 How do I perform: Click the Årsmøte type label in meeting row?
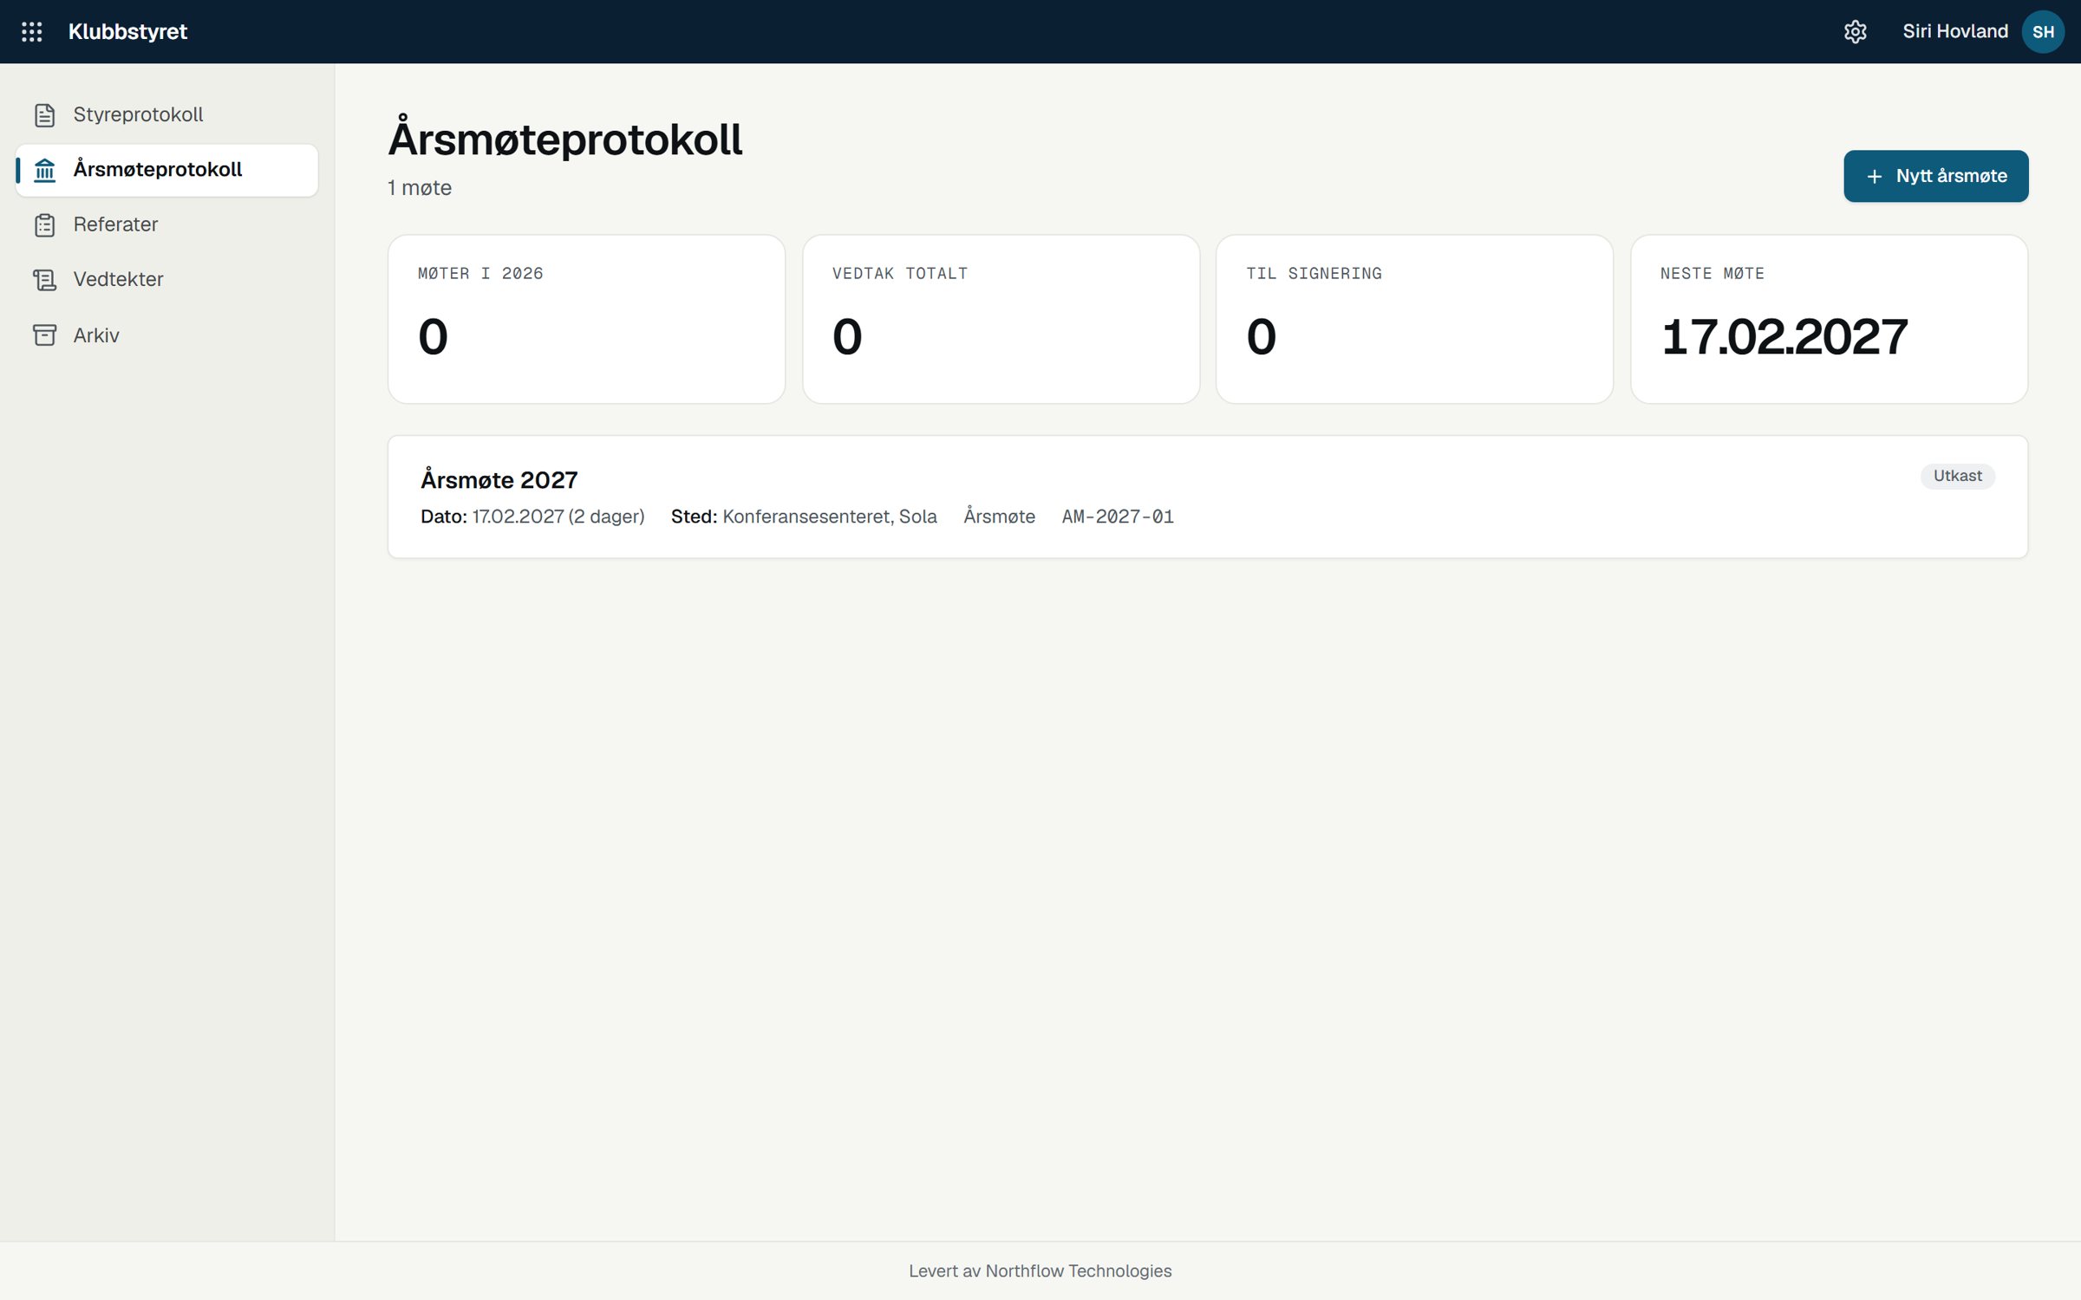[x=999, y=517]
